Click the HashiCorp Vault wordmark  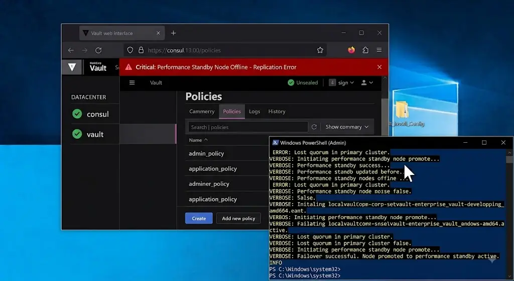(x=98, y=67)
